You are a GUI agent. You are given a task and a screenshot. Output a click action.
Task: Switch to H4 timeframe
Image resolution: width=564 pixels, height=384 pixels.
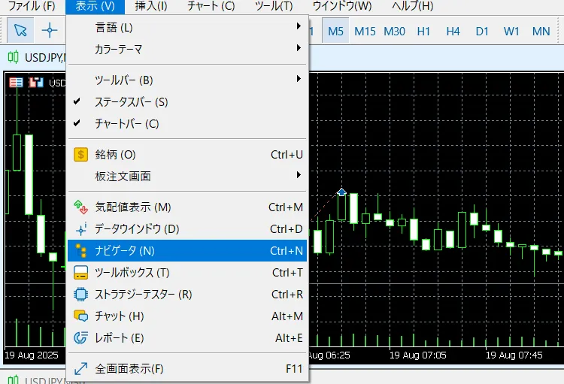pos(453,31)
